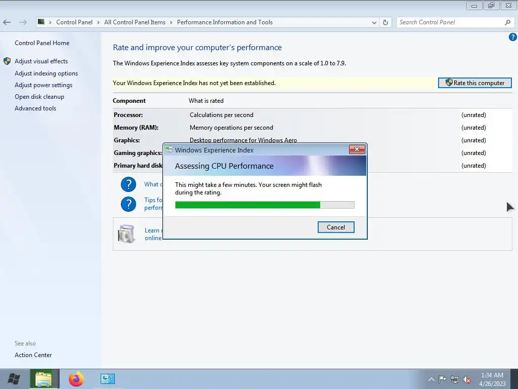518x389 pixels.
Task: Click the Performance Information taskbar icon
Action: [108, 379]
